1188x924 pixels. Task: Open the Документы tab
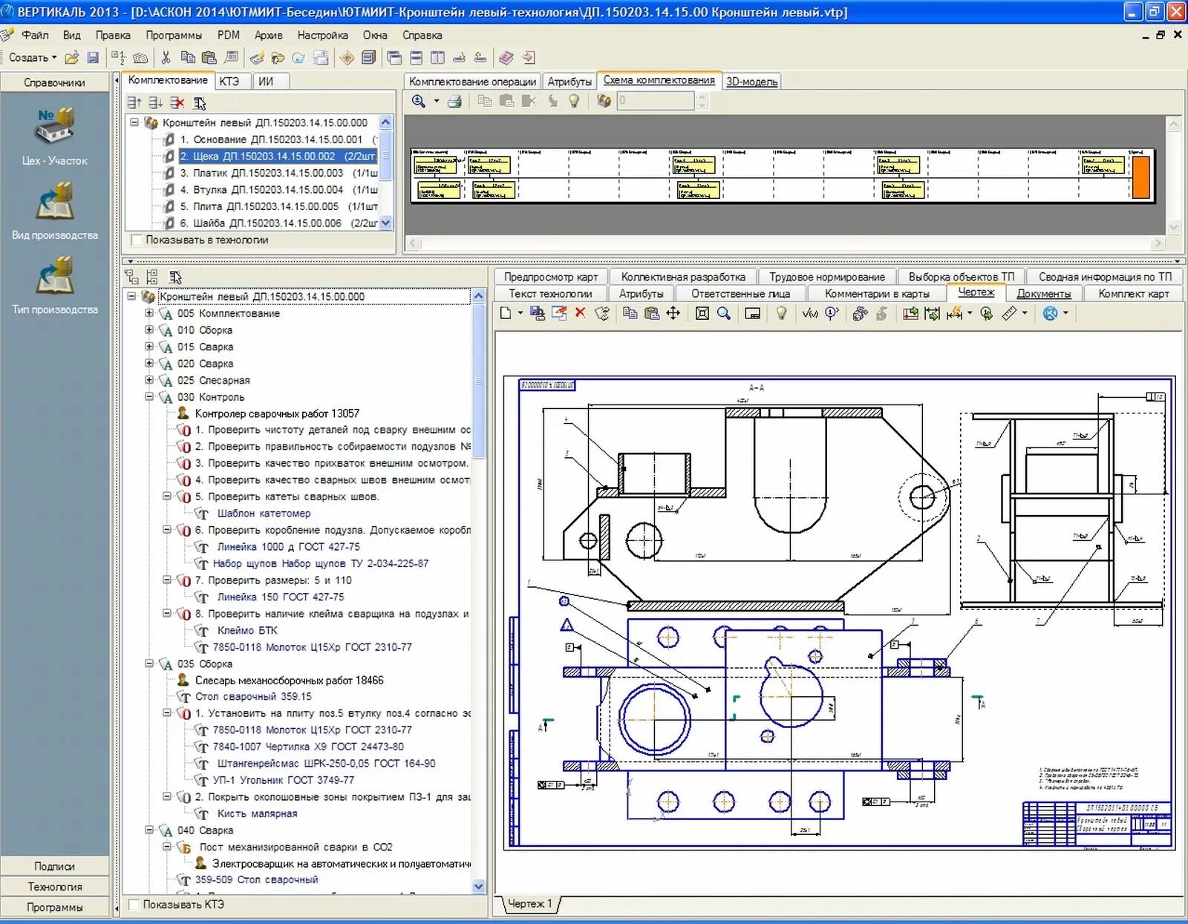click(1044, 294)
